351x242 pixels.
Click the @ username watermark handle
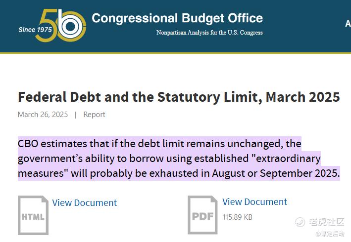[x=330, y=234]
